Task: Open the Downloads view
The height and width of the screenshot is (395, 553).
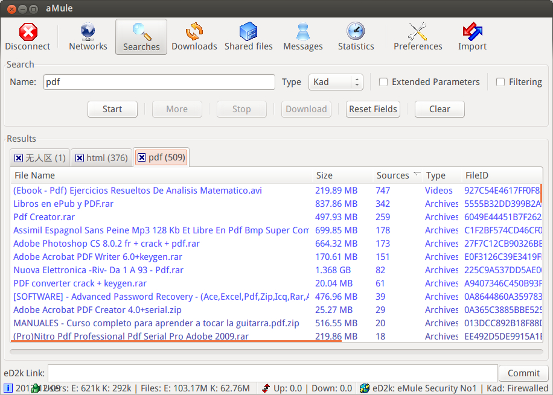Action: click(x=194, y=37)
